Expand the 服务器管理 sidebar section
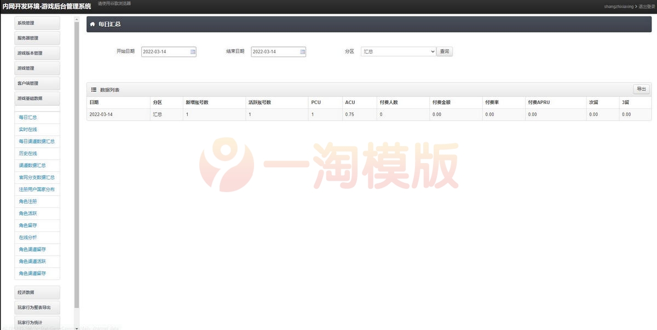657x330 pixels. pos(37,38)
